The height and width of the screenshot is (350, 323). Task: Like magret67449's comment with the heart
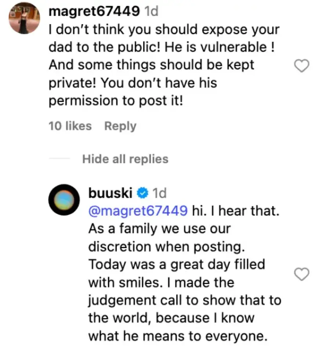tap(302, 66)
